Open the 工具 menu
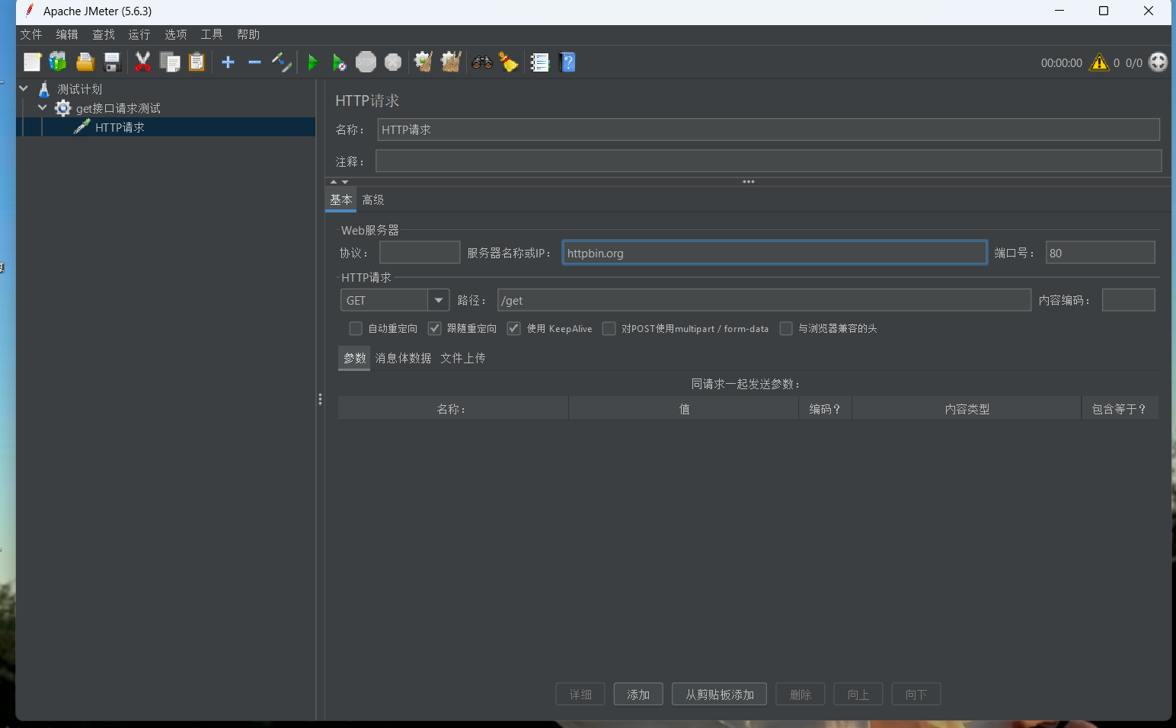The height and width of the screenshot is (728, 1176). tap(212, 34)
